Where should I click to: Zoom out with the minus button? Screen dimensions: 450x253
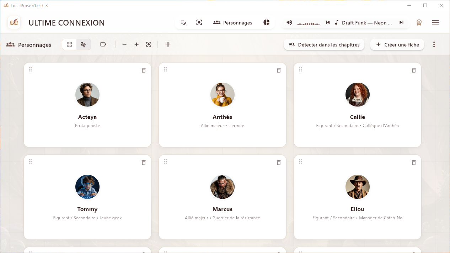tap(124, 44)
